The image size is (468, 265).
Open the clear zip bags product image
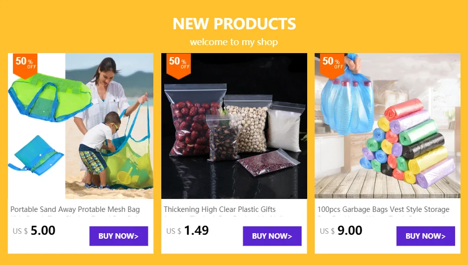pos(234,126)
